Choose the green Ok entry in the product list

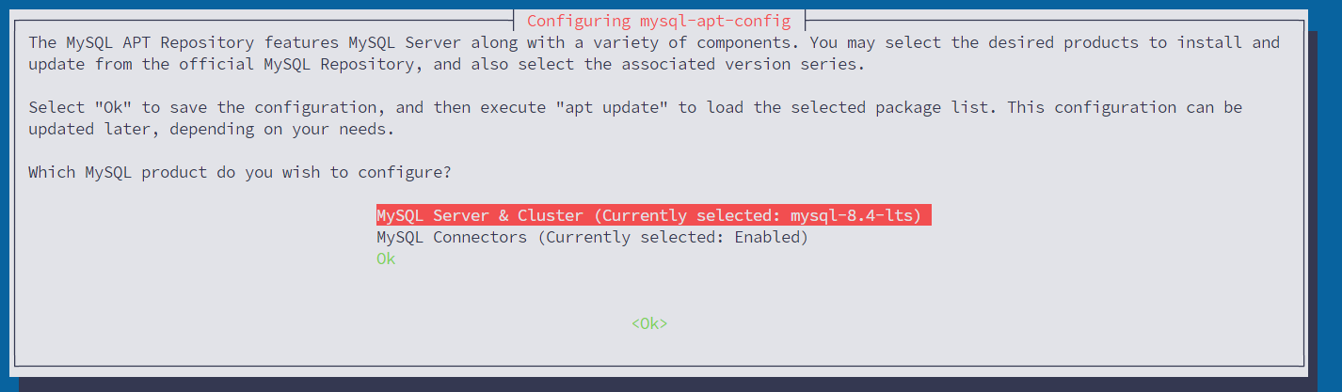(x=386, y=259)
